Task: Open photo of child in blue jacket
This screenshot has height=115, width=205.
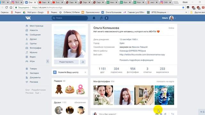Action: (x=164, y=95)
